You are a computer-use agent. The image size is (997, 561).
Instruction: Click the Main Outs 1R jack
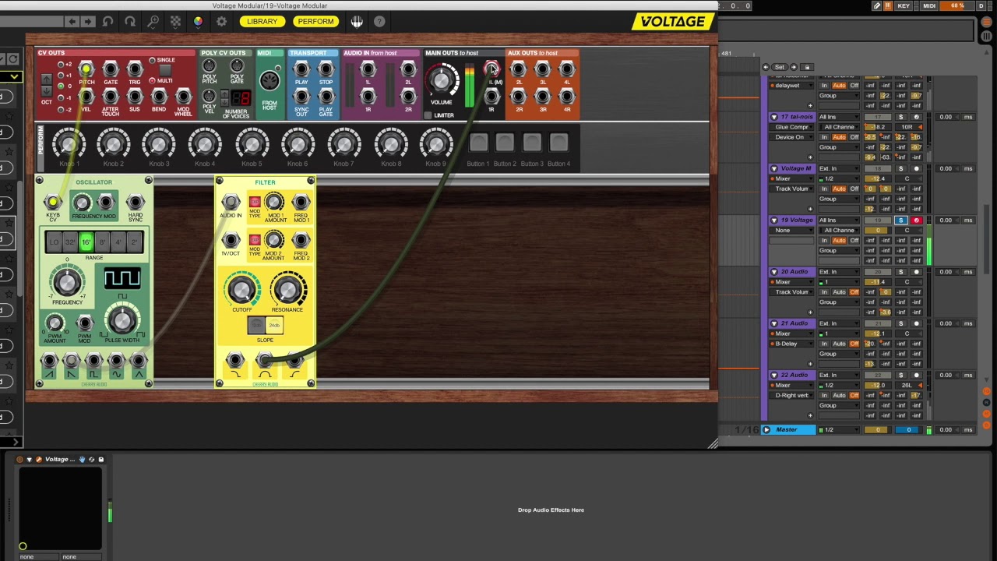491,97
